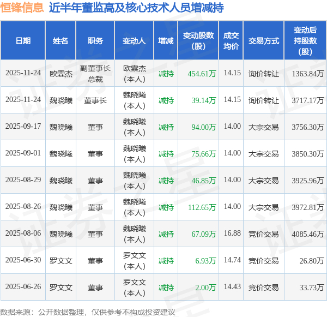Image resolution: width=327 pixels, height=317 pixels.
Task: Click the 4085.46万 holding value
Action: pos(307,234)
